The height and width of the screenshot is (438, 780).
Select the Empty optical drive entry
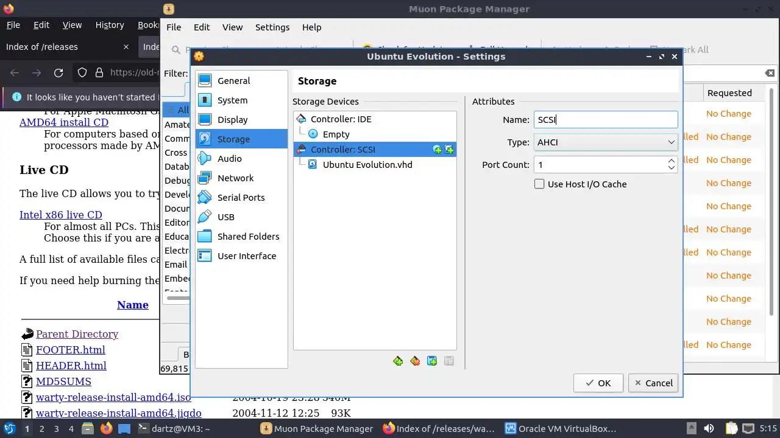pos(375,134)
